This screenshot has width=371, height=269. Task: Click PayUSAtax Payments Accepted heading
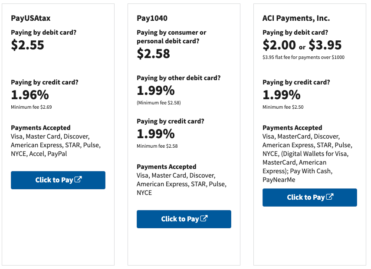[x=41, y=128]
